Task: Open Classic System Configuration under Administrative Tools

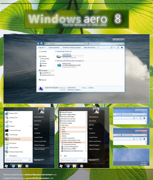Action: [72, 142]
